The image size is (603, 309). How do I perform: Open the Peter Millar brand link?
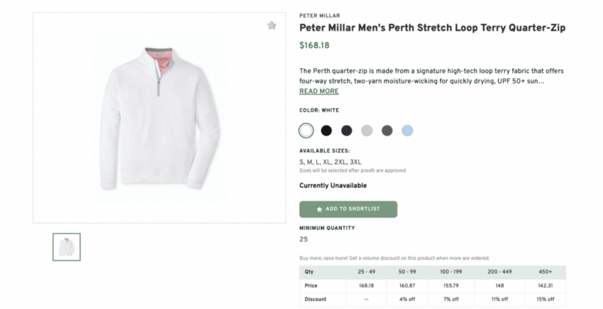pyautogui.click(x=319, y=16)
